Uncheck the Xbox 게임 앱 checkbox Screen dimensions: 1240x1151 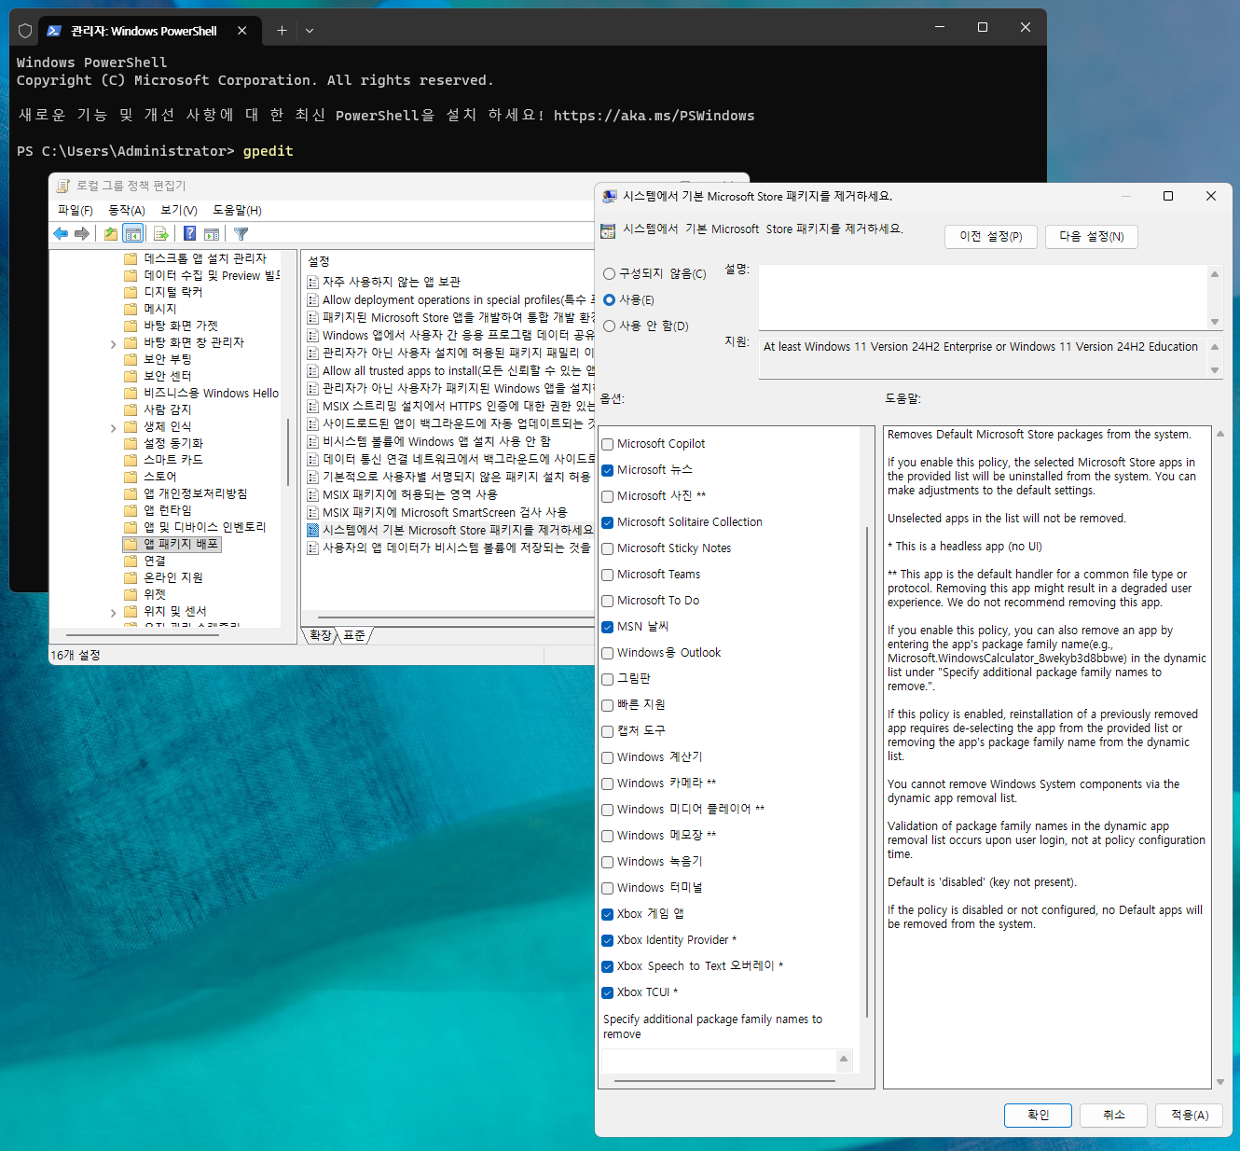pyautogui.click(x=608, y=915)
